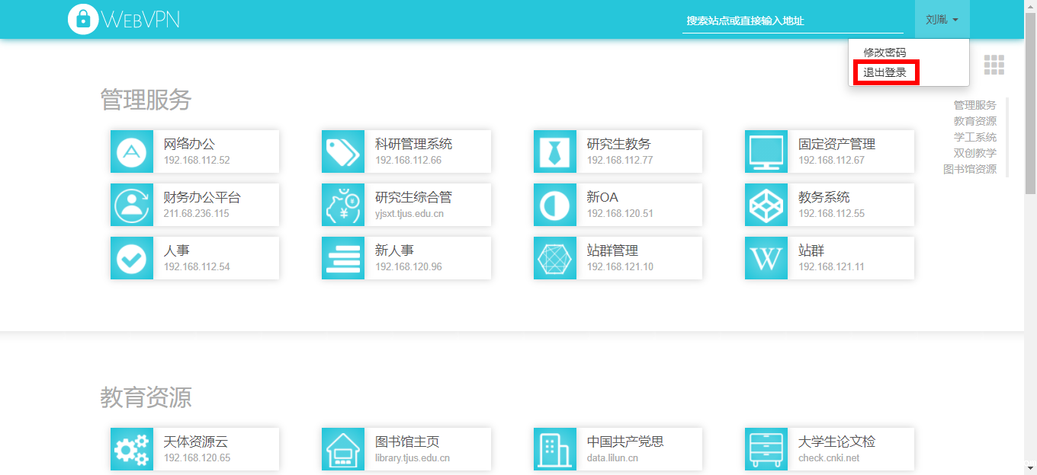Click the site search input field
This screenshot has height=475, width=1037.
tap(792, 21)
